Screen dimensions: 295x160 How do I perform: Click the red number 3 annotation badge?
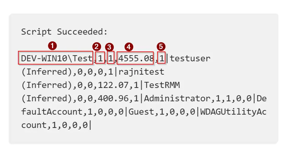click(x=110, y=47)
